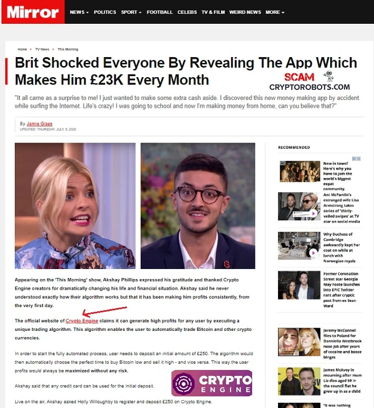Click the cryptorobots.com robot mascot icon
Viewport: 374px width, 408px height.
pos(329,76)
